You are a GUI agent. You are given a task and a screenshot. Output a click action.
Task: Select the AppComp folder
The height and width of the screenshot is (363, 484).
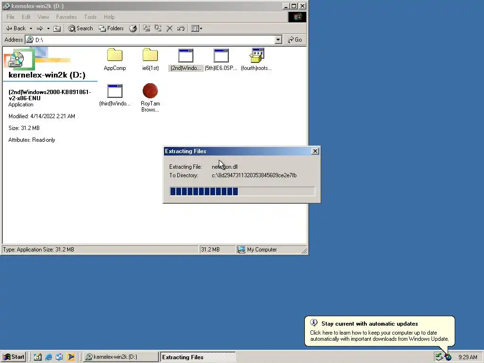(115, 60)
